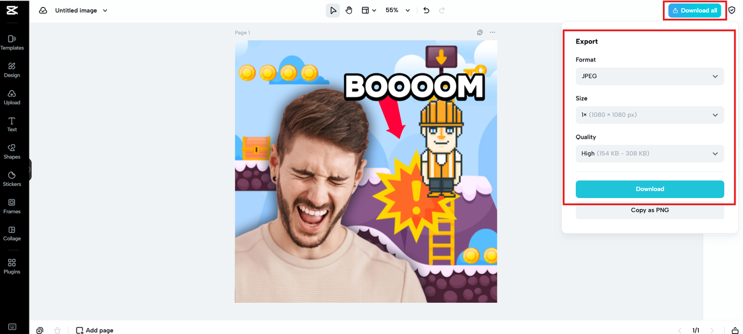Open the Quality High dropdown
The height and width of the screenshot is (334, 743).
pos(650,153)
